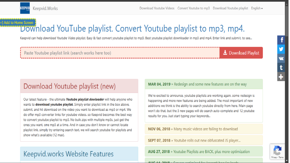Open Download Youtube playlist nav link
The height and width of the screenshot is (163, 290).
tap(230, 8)
